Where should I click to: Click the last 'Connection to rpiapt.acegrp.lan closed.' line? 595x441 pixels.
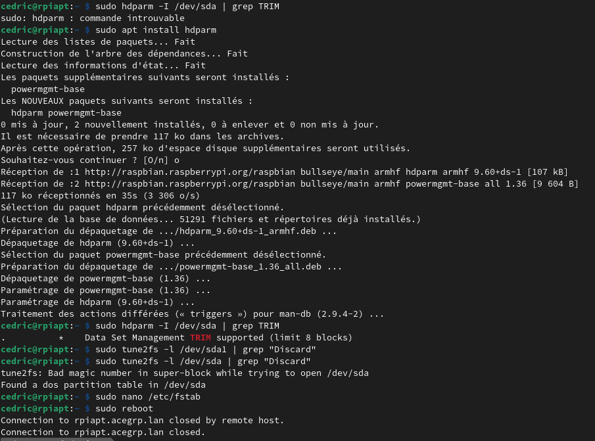pyautogui.click(x=103, y=432)
